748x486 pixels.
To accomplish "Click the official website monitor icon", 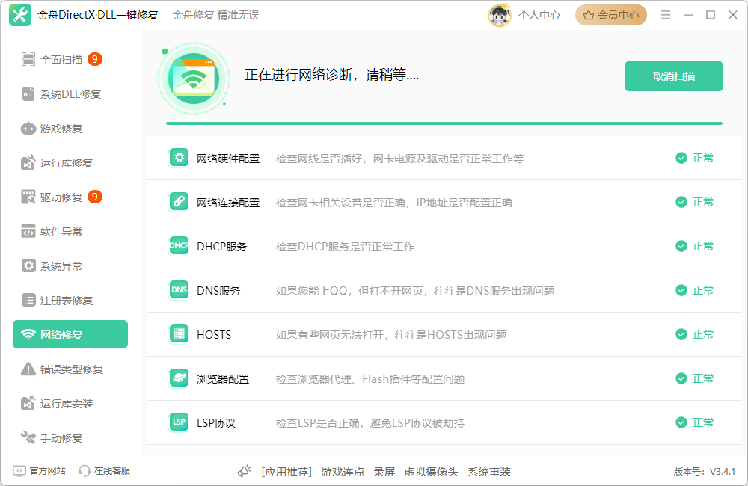I will point(19,471).
